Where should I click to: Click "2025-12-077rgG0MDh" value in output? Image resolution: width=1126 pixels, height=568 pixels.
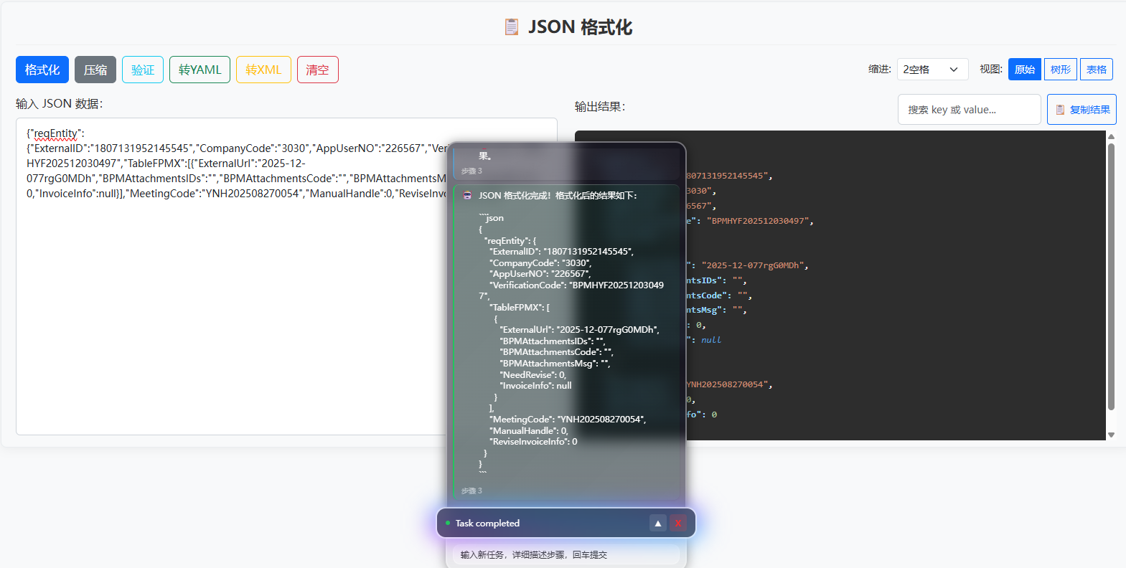click(753, 265)
